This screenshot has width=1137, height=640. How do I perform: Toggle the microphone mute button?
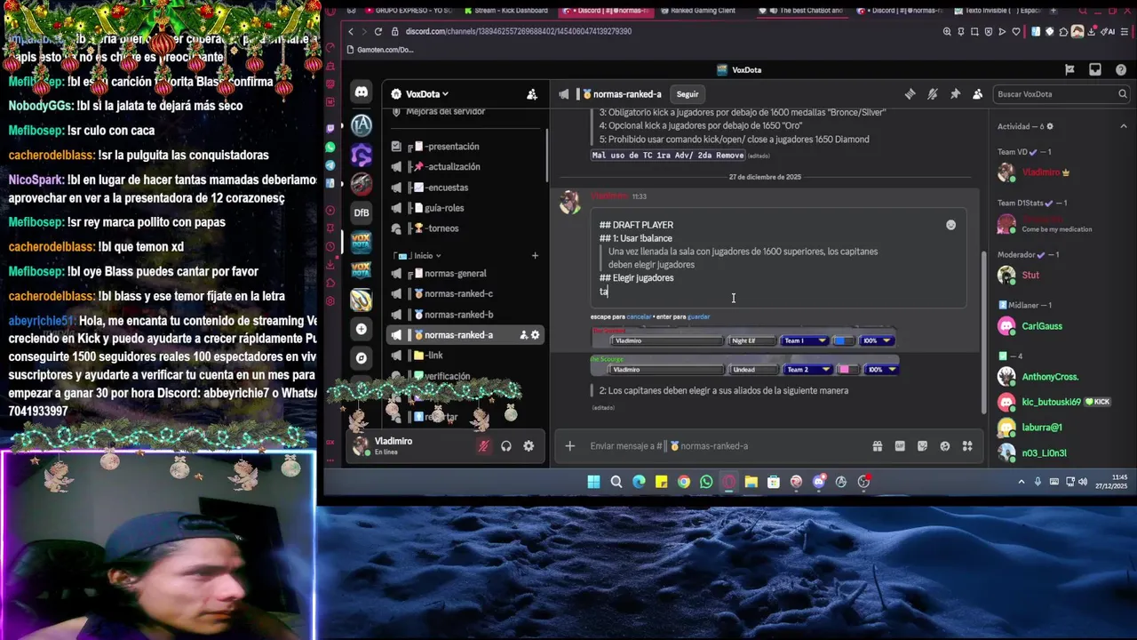(483, 446)
